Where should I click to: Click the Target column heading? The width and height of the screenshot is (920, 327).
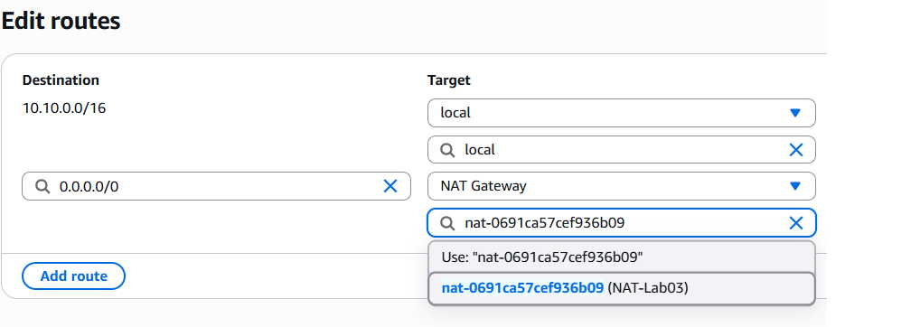tap(449, 80)
